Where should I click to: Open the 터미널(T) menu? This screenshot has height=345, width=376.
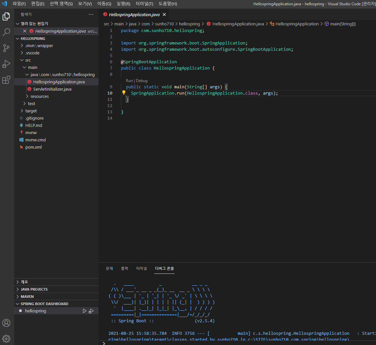(144, 4)
